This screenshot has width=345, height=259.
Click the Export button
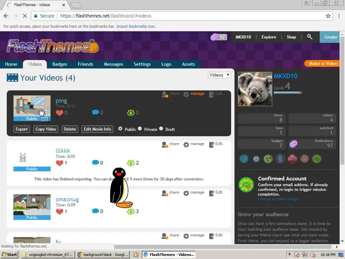22,129
